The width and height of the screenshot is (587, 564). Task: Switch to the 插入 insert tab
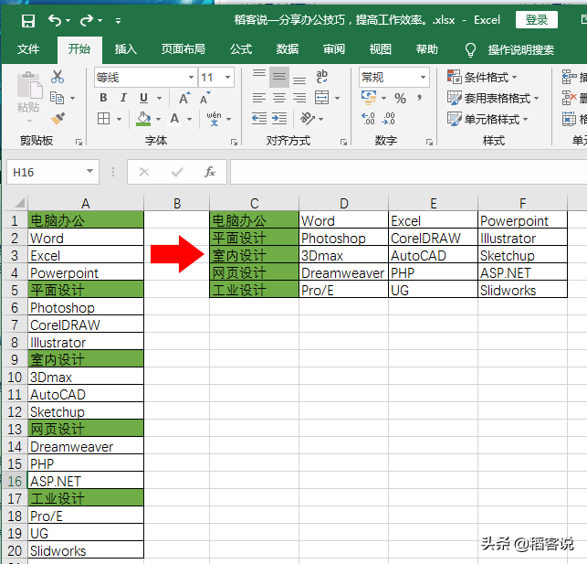click(x=125, y=49)
